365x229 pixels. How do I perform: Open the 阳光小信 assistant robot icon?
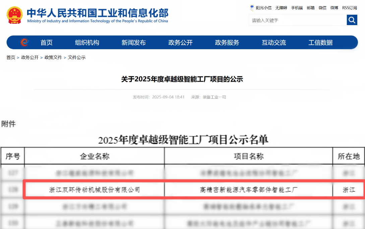[x=251, y=7]
